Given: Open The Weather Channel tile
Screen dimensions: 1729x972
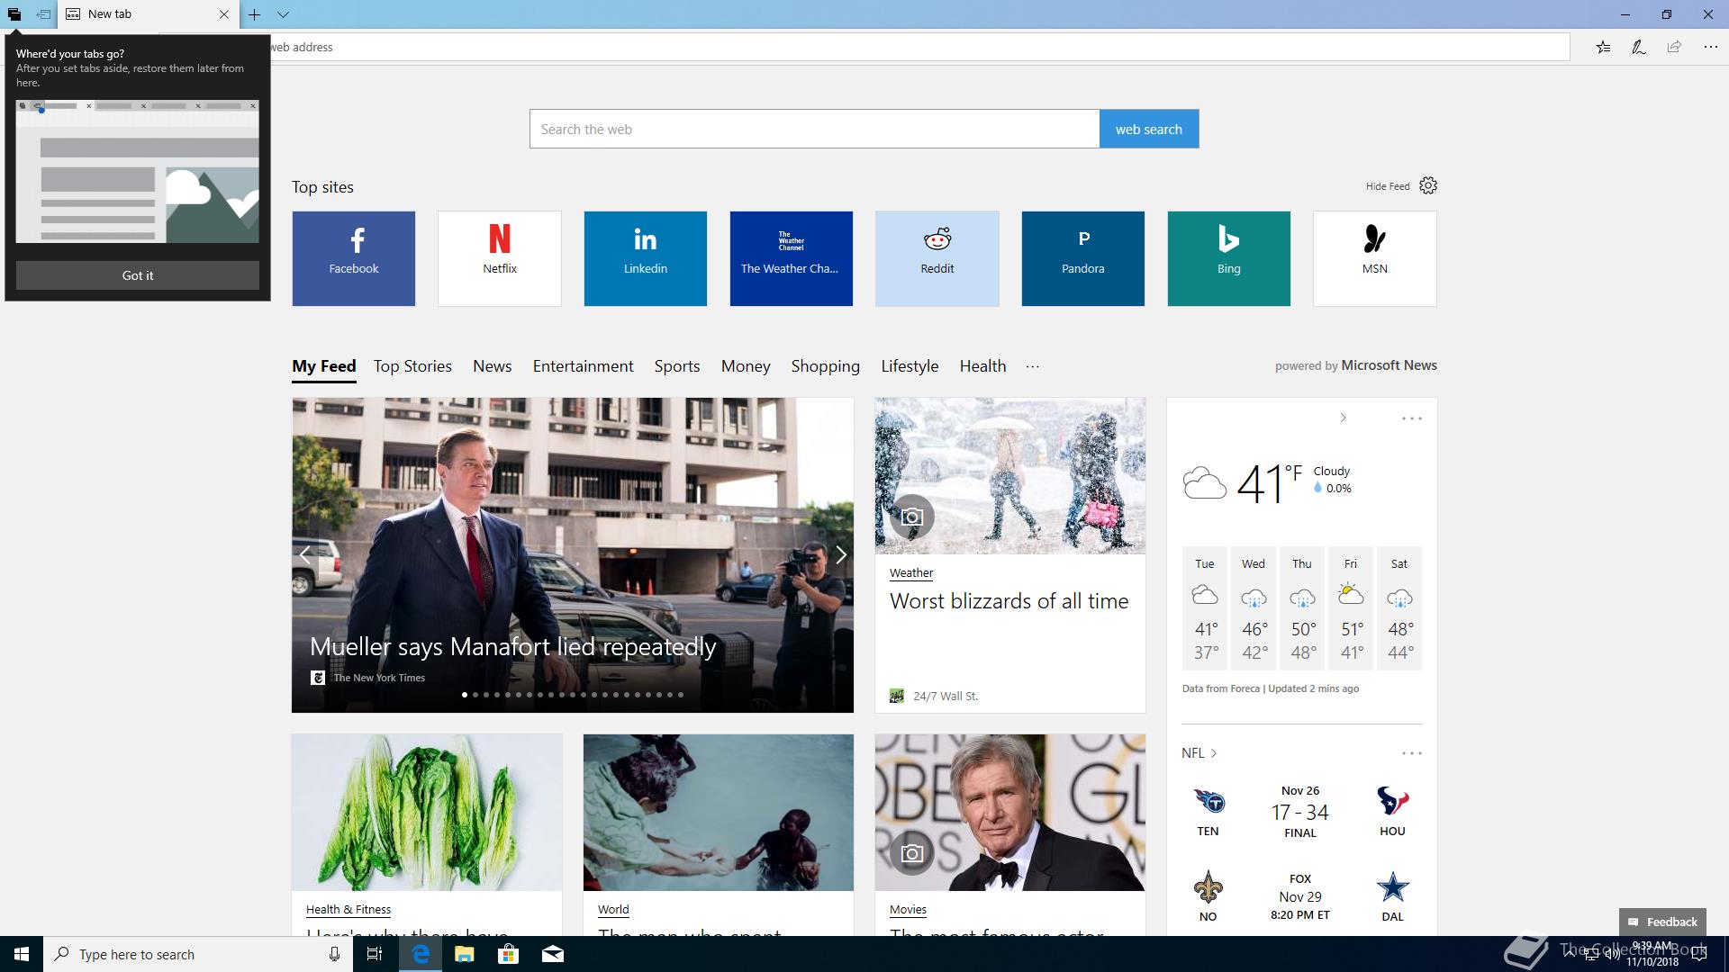Looking at the screenshot, I should click(792, 258).
